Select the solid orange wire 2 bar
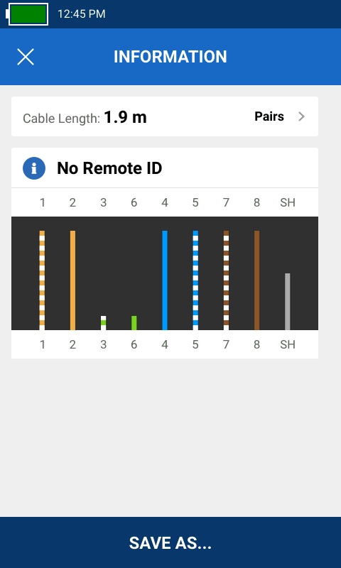341x568 pixels. click(73, 280)
